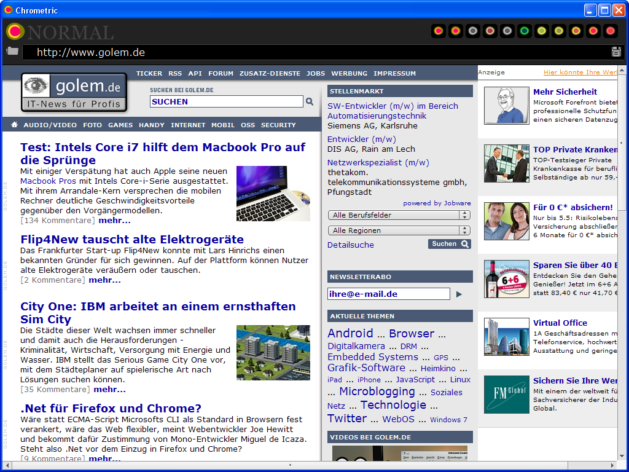Open the Macbook Pro article image
The width and height of the screenshot is (629, 472).
point(273,194)
